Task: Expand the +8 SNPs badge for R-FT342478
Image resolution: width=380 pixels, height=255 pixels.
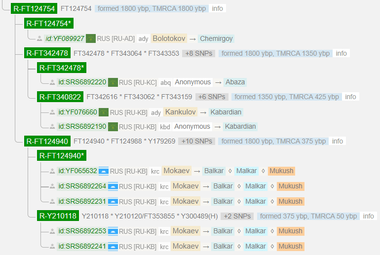Action: click(198, 53)
